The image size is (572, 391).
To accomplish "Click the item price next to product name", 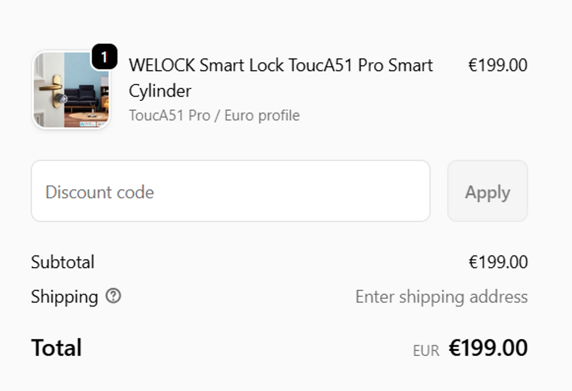I will click(498, 65).
